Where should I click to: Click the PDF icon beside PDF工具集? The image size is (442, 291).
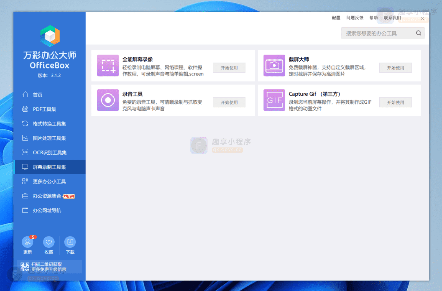25,109
